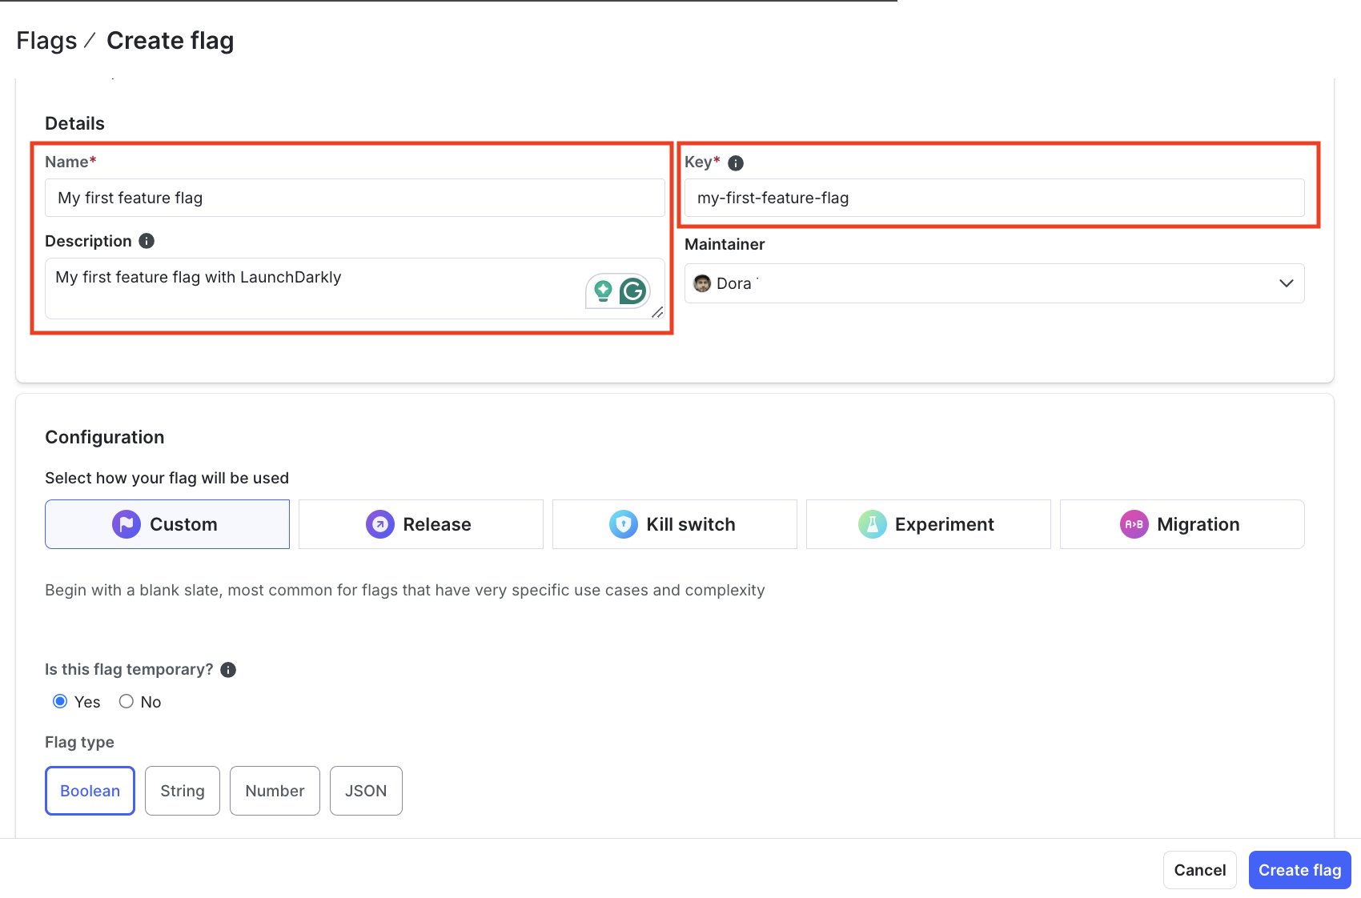
Task: Edit the Name input field
Action: (355, 198)
